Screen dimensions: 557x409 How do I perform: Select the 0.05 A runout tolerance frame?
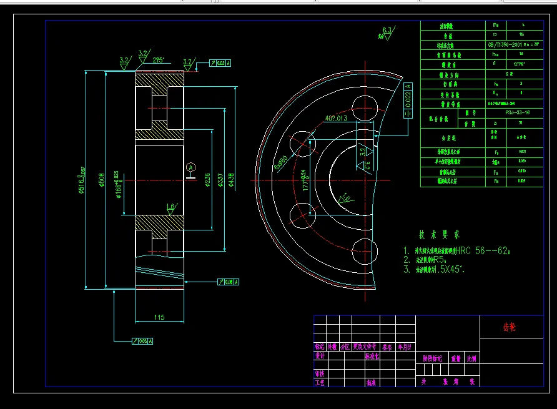coord(142,341)
